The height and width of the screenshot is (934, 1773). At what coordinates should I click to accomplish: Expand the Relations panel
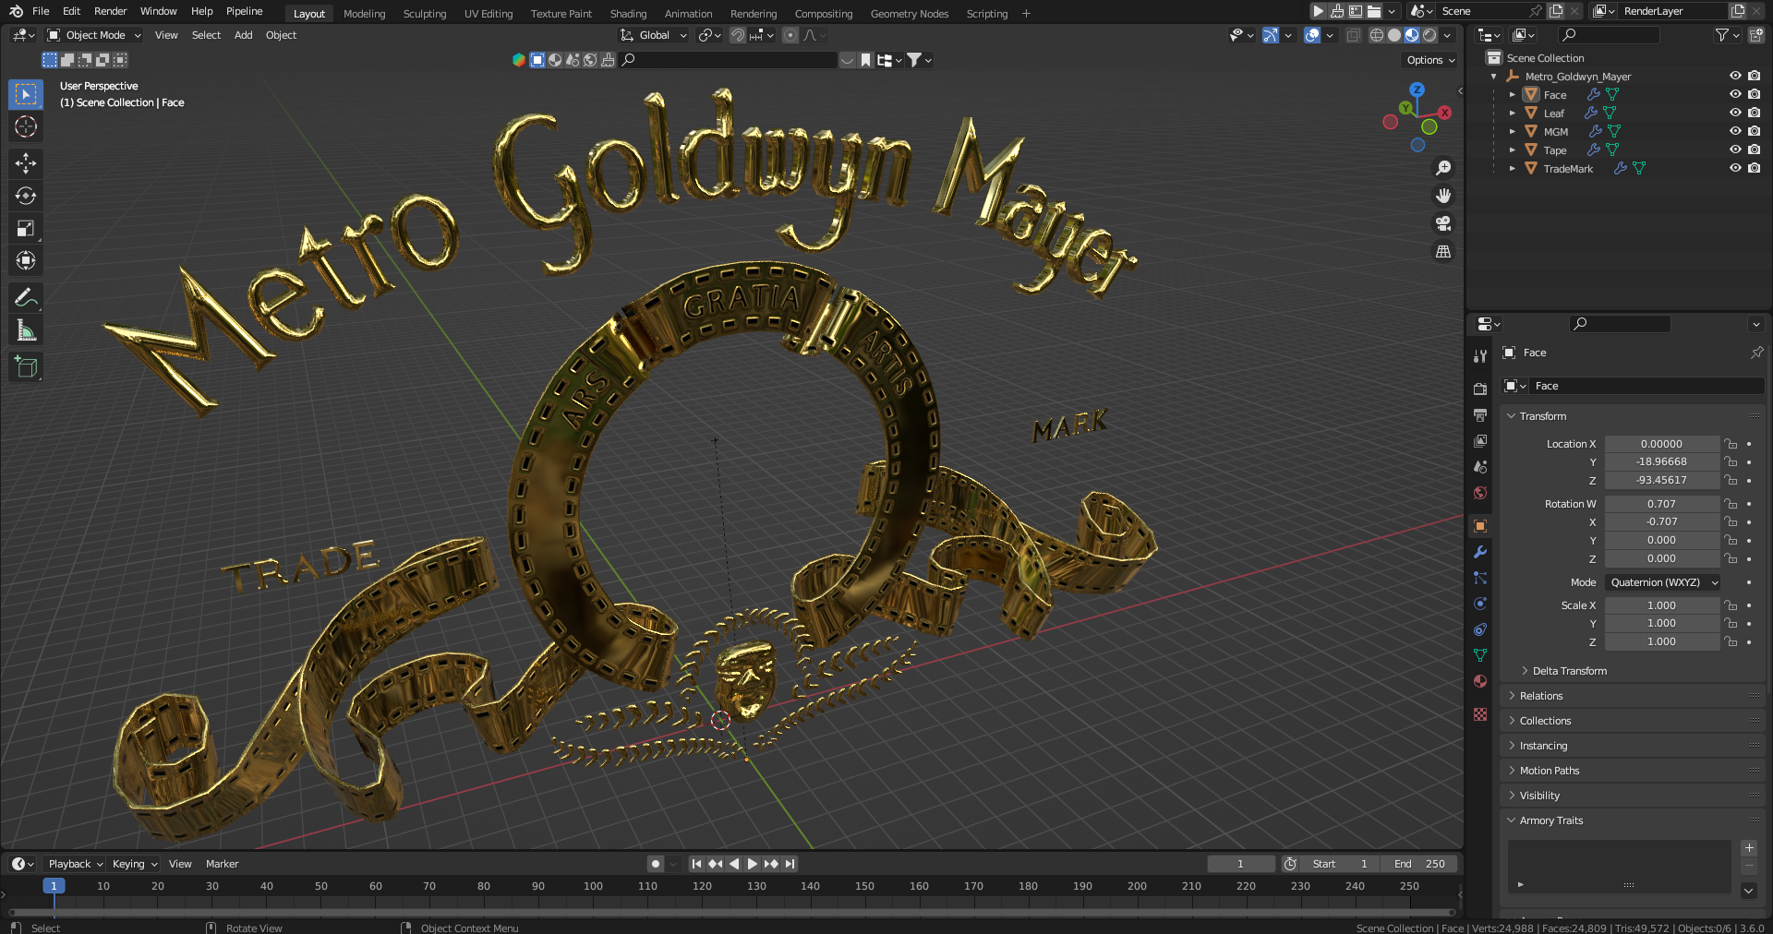[x=1633, y=696]
